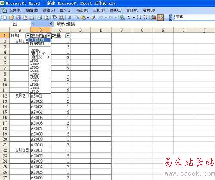The width and height of the screenshot is (215, 180).
Task: Open the 编辑 menu
Action: coord(32,10)
